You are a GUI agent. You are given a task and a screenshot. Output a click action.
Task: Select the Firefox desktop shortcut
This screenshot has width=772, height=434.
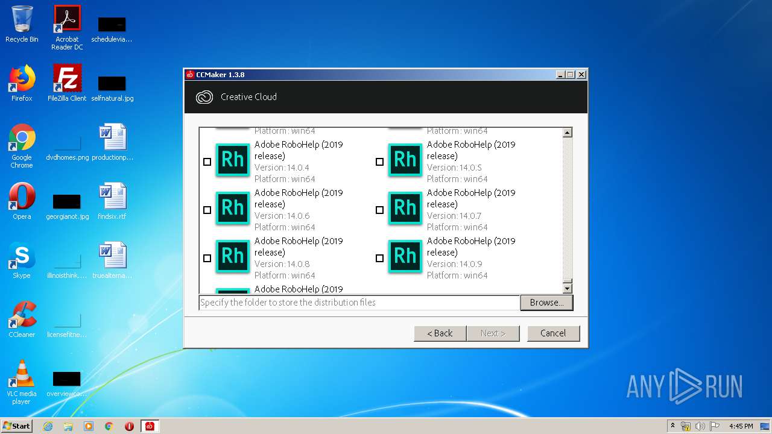(x=22, y=83)
